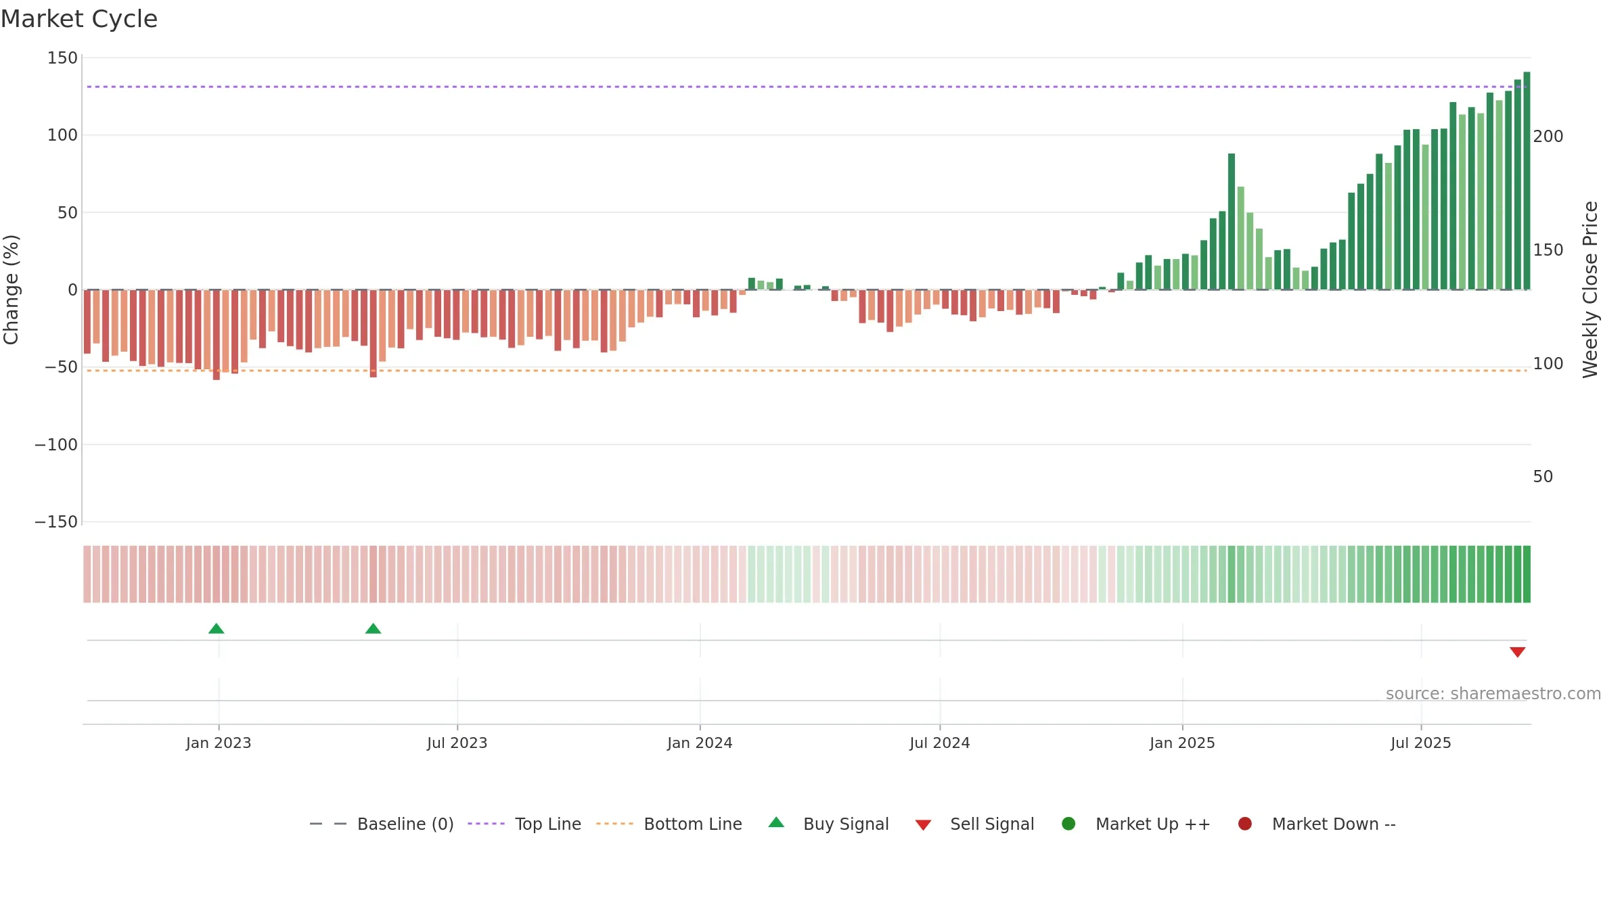Click the −150 tick on the Change axis

tap(56, 522)
